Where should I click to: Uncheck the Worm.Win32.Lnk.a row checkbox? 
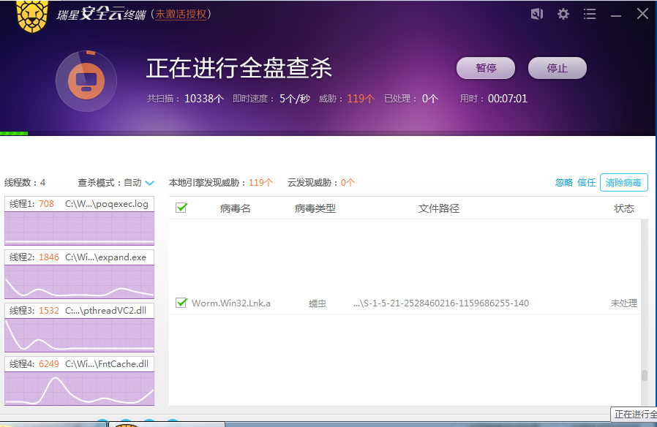pyautogui.click(x=181, y=303)
